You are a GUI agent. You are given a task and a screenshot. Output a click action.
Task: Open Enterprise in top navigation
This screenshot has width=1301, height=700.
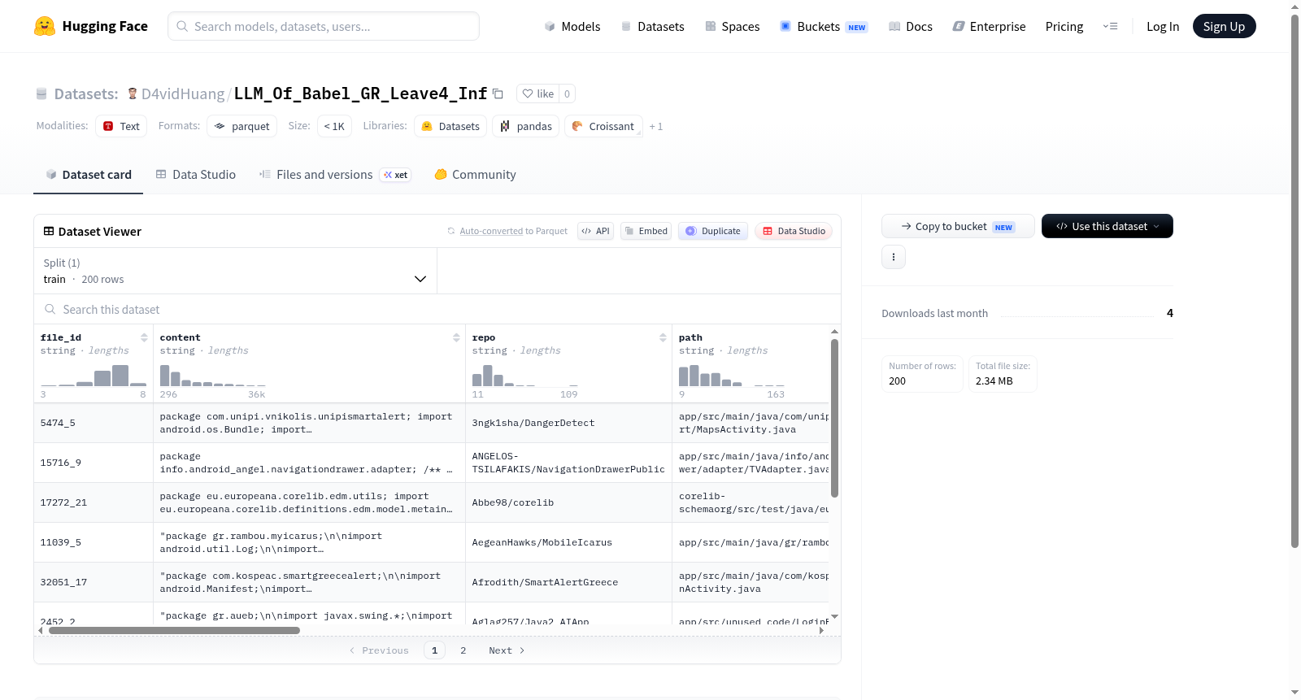(x=989, y=26)
